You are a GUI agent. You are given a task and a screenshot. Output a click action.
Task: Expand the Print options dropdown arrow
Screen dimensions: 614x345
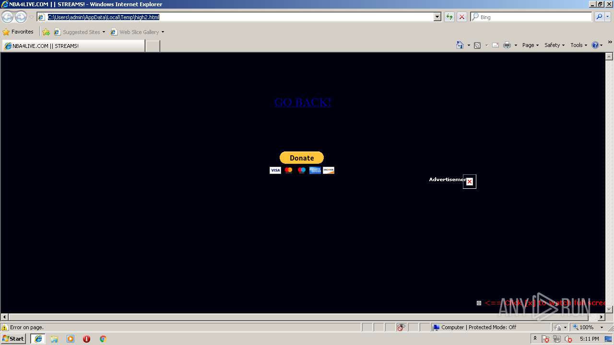[x=516, y=45]
